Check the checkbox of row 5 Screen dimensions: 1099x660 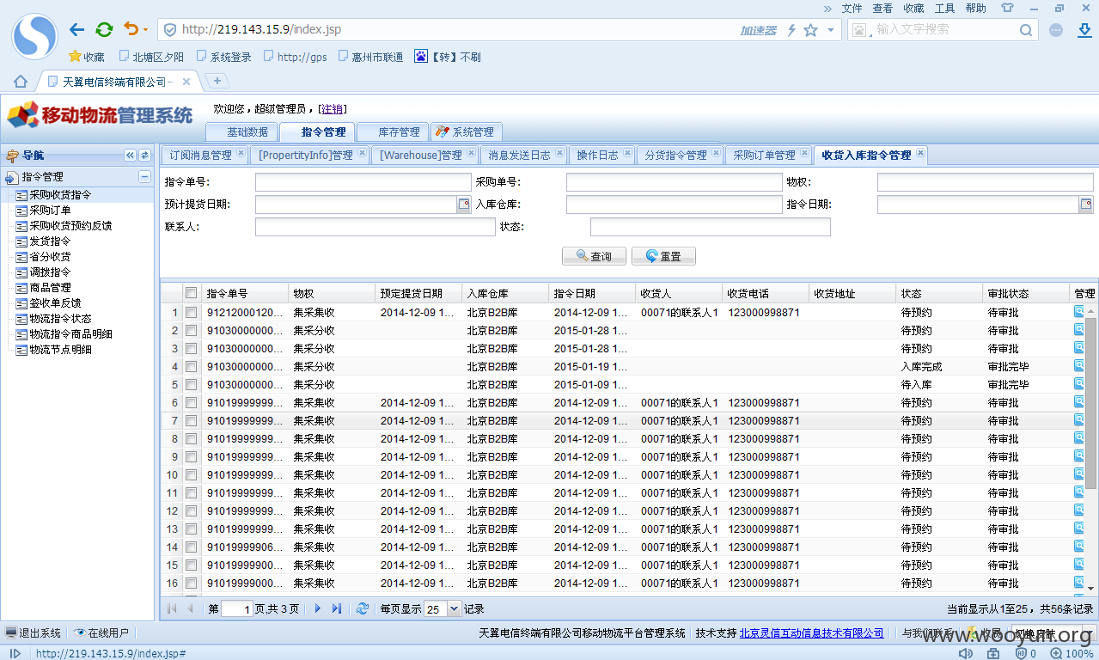[x=191, y=384]
